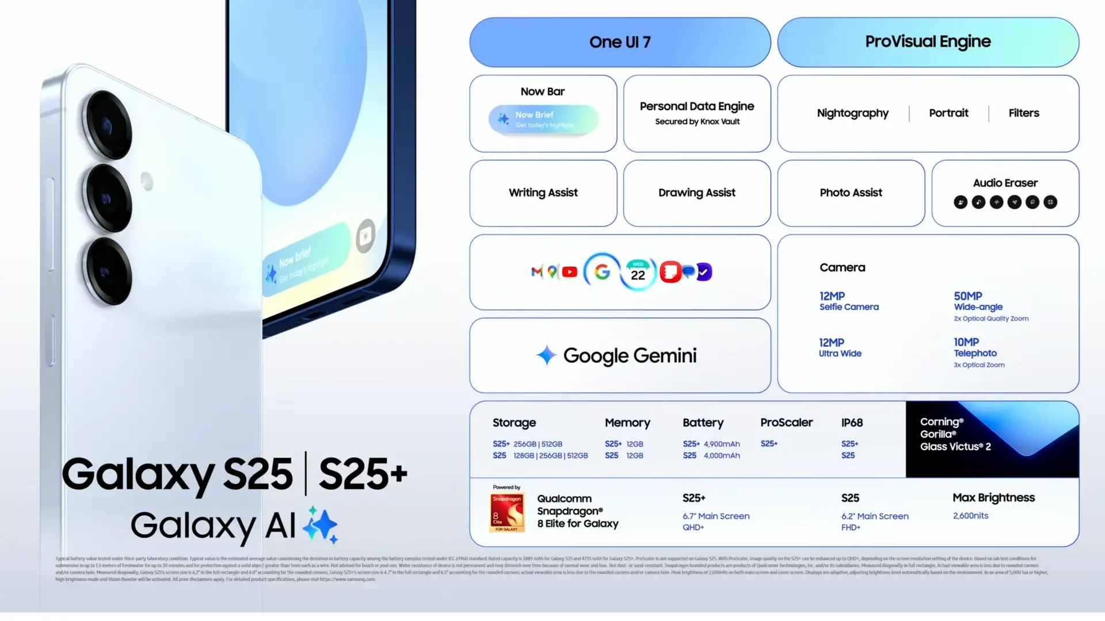Select the Drawing Assist feature tab

point(697,193)
